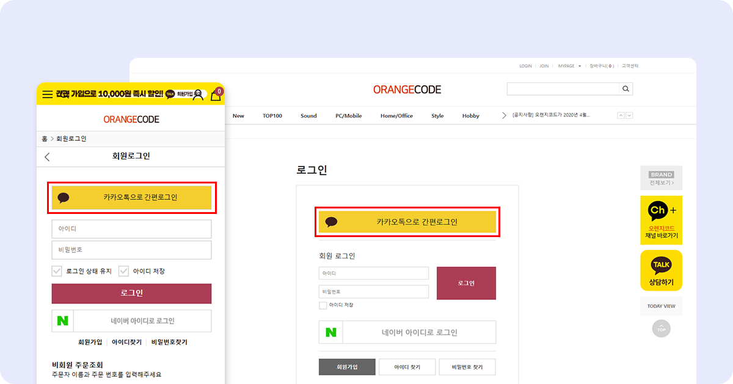
Task: Click the mobile Naver N logo
Action: point(62,321)
